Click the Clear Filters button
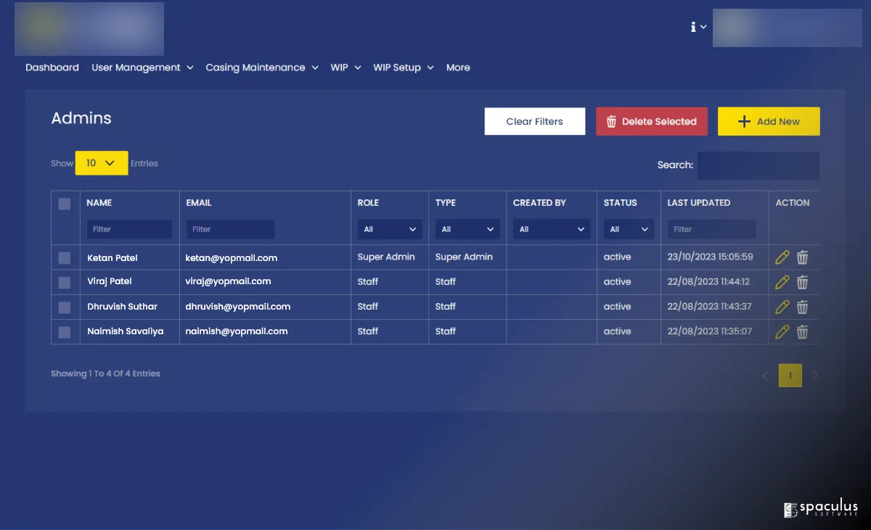Screen dimensions: 871x530 [534, 121]
